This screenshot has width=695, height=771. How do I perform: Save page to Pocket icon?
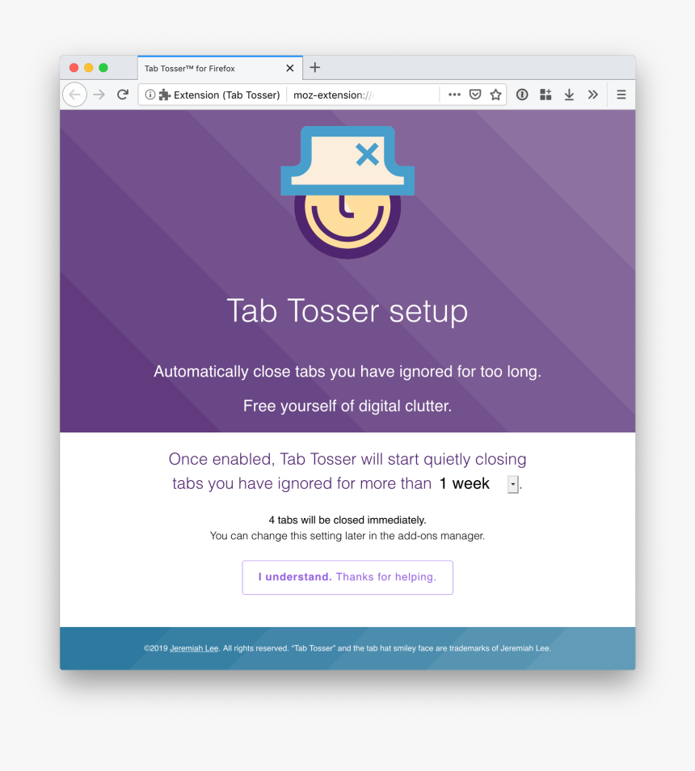pos(475,95)
